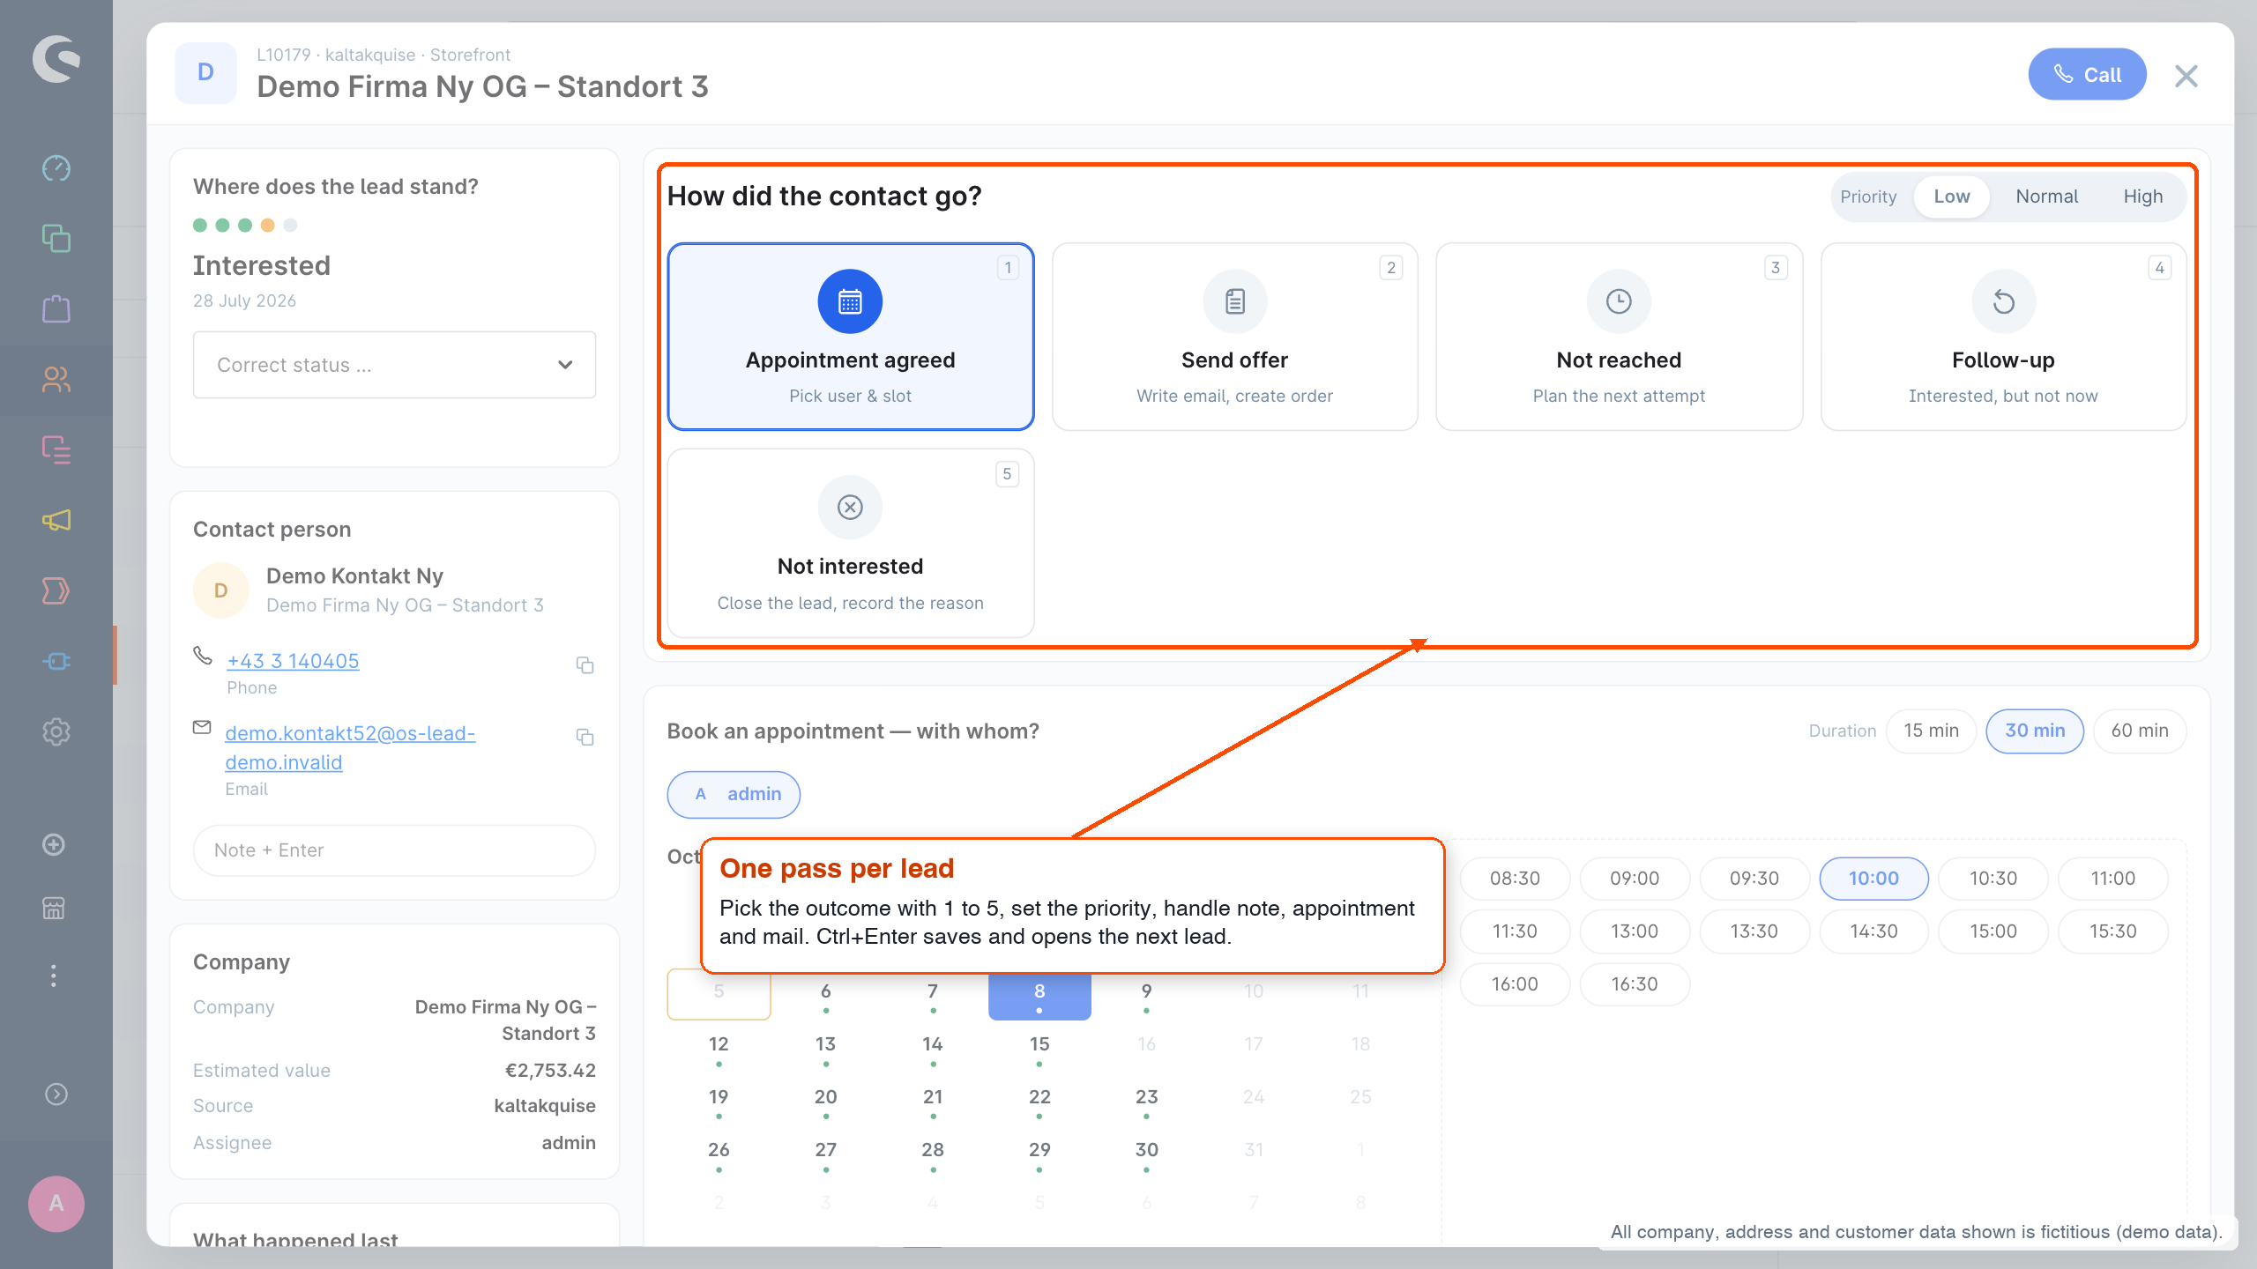Select the admin user chip
Image resolution: width=2257 pixels, height=1269 pixels.
click(x=734, y=794)
